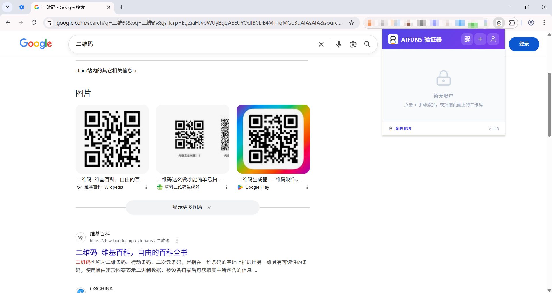Image resolution: width=552 pixels, height=293 pixels.
Task: Click the Google logo
Action: 36,44
